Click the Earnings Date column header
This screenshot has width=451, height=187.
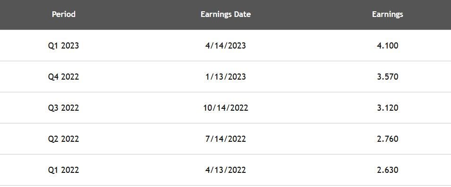226,14
